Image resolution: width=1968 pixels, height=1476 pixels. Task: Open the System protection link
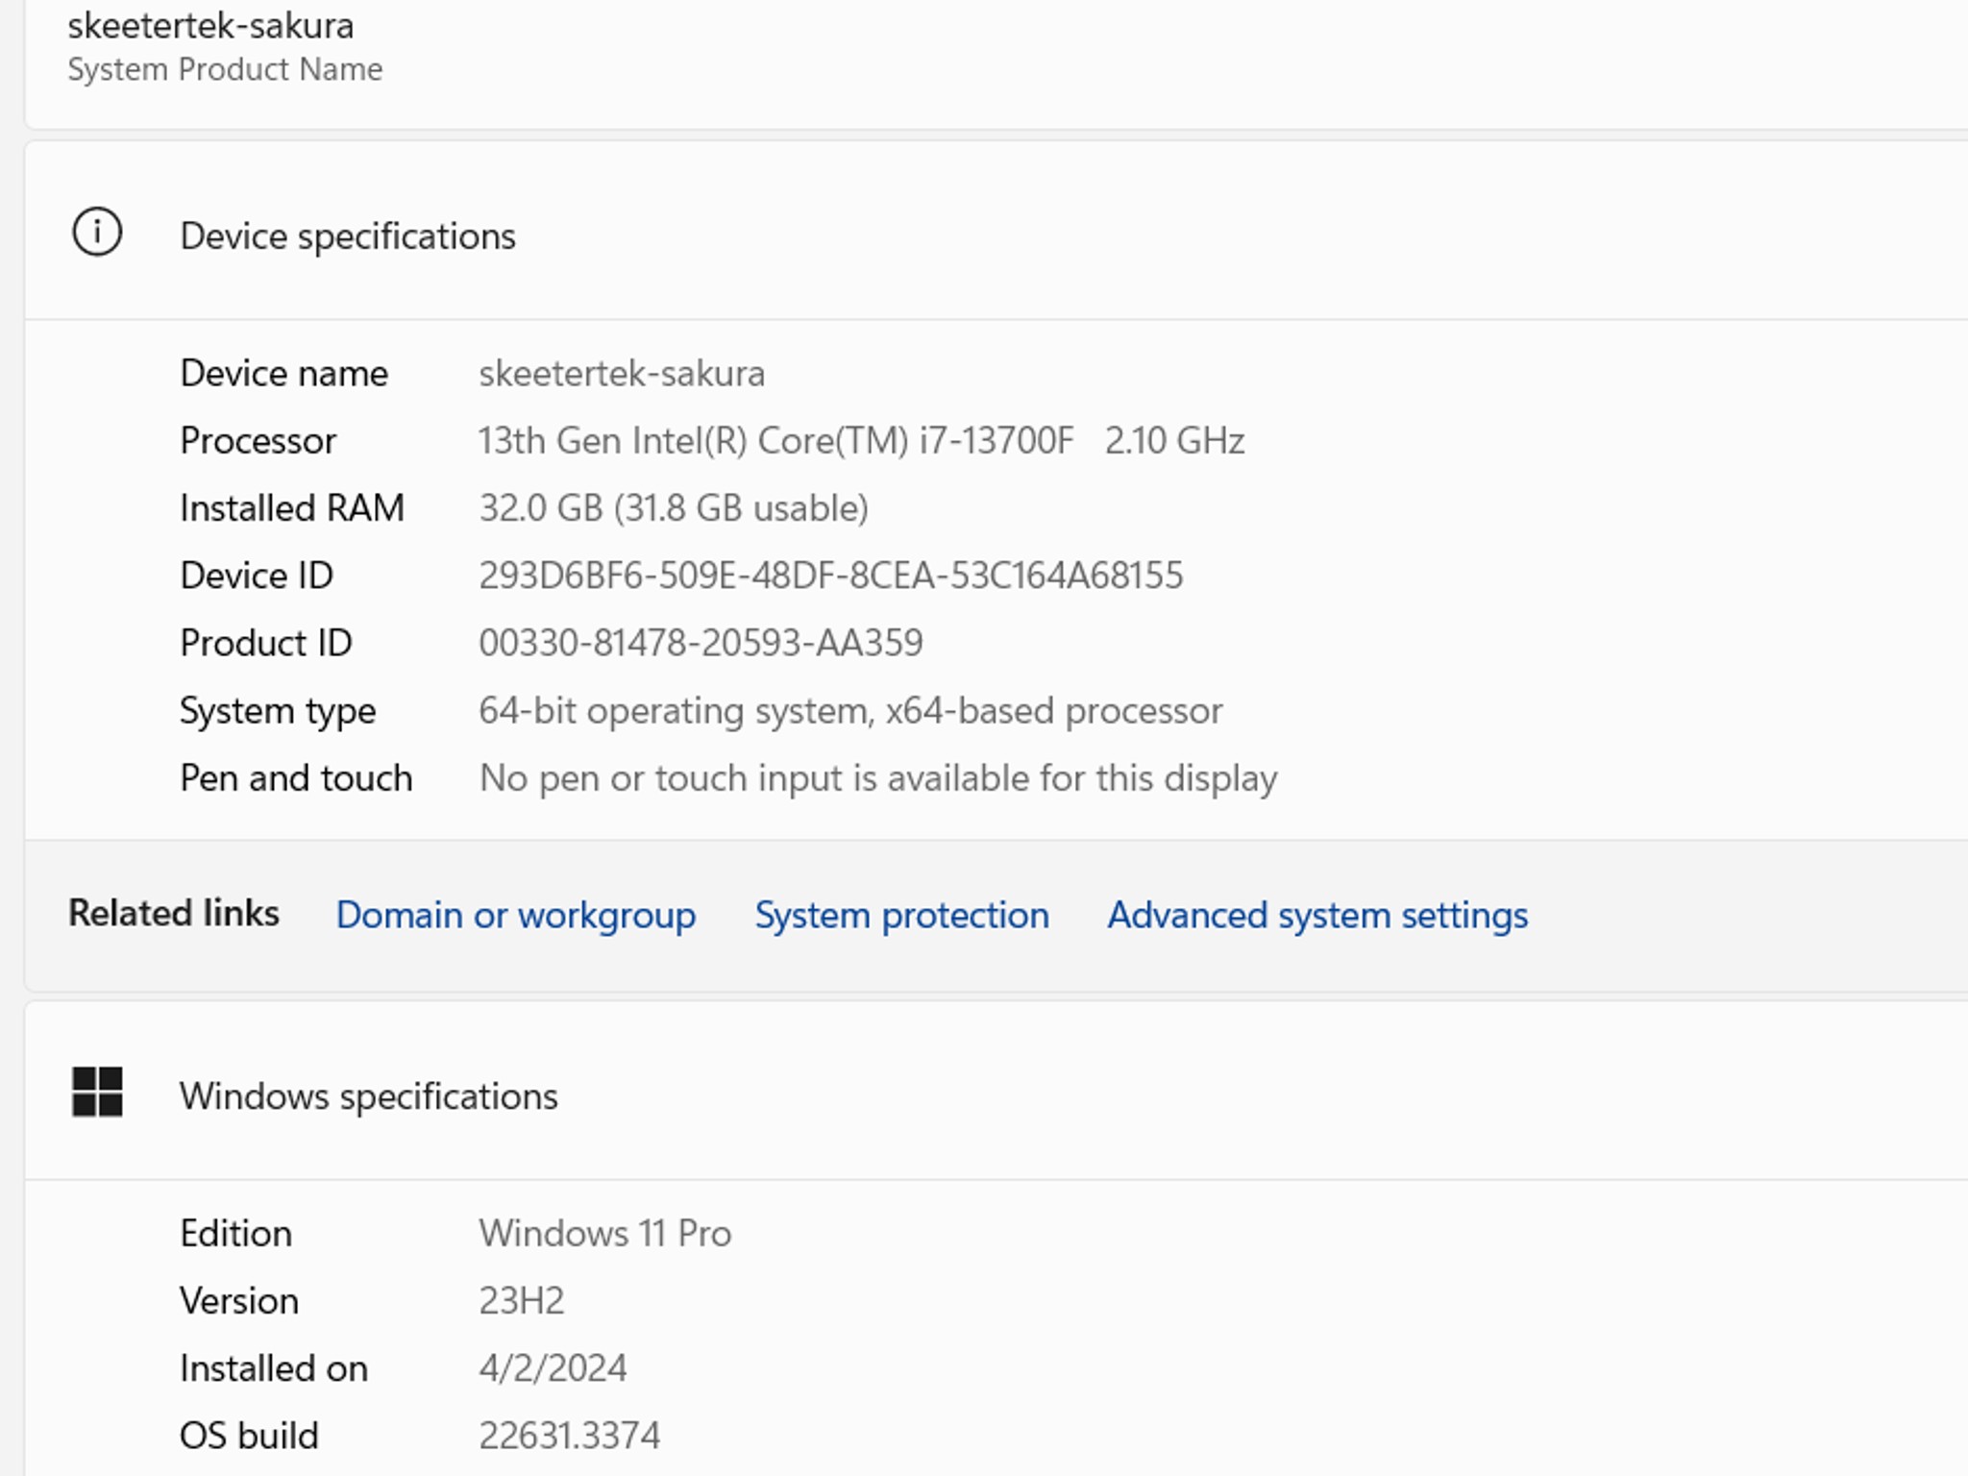coord(902,915)
